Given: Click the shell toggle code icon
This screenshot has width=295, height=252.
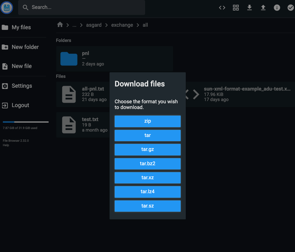Looking at the screenshot, I should (x=222, y=8).
